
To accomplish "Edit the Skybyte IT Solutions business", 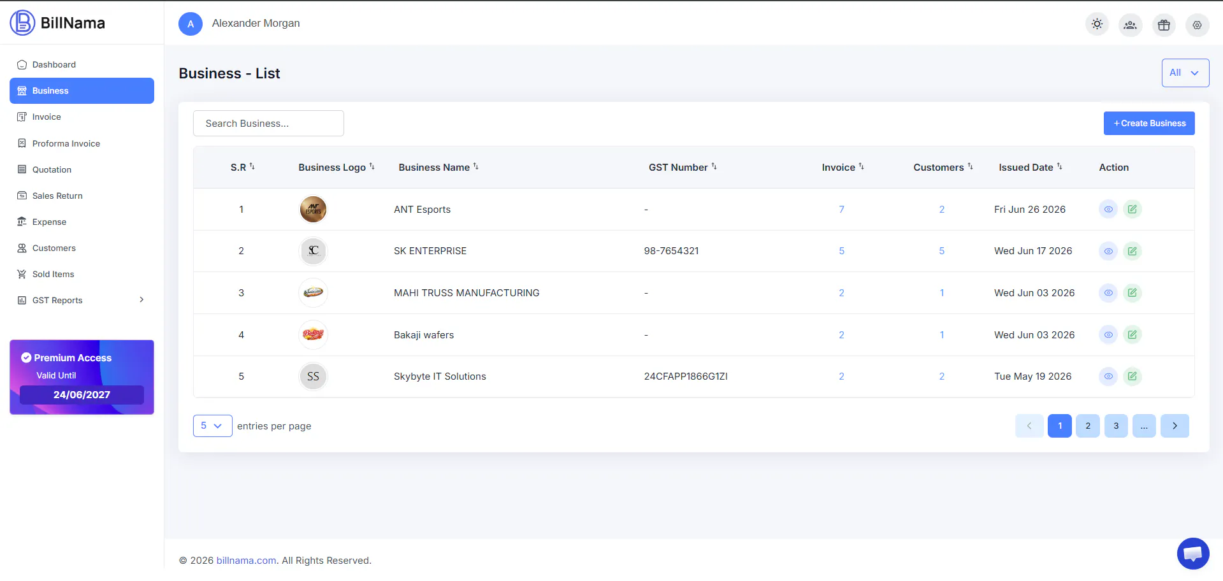I will pyautogui.click(x=1132, y=377).
